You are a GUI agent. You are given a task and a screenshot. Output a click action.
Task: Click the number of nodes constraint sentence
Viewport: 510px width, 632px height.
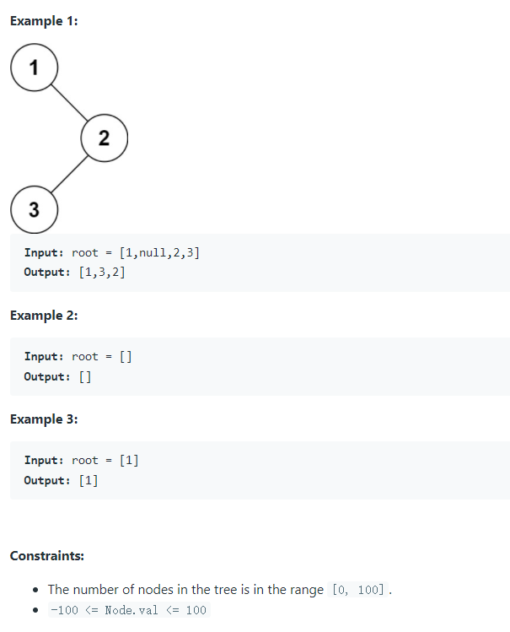pos(220,590)
